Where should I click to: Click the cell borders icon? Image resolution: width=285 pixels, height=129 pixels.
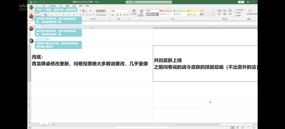click(x=57, y=15)
